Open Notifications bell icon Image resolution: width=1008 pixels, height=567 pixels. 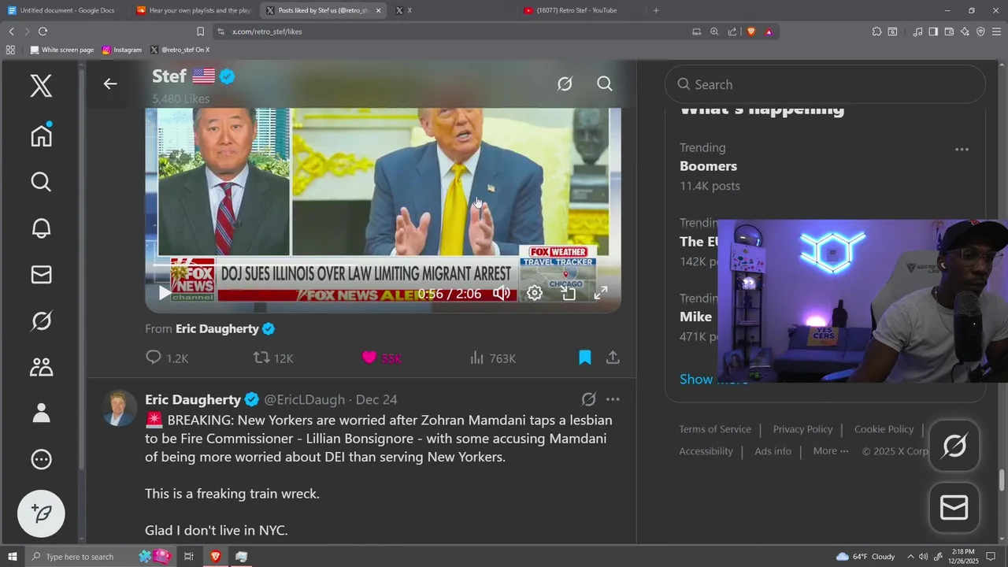tap(41, 228)
